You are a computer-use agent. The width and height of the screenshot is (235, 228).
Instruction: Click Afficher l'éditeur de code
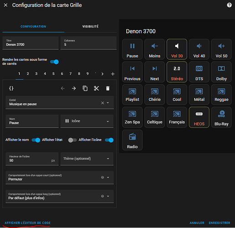27,223
